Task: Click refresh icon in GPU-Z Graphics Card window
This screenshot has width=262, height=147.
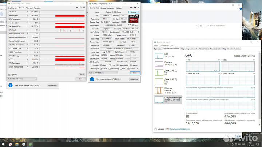Action: [135, 8]
